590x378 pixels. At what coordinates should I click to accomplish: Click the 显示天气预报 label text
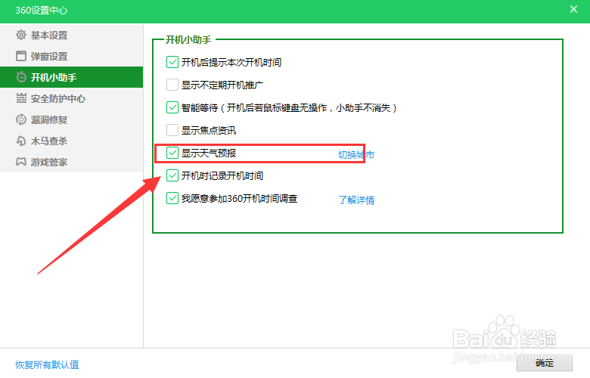click(x=209, y=153)
